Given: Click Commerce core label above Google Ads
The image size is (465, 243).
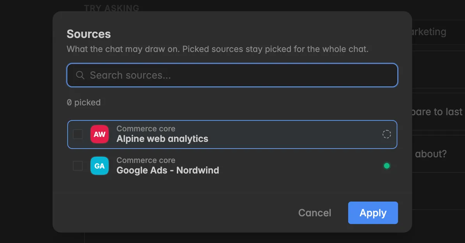Looking at the screenshot, I should (x=146, y=160).
